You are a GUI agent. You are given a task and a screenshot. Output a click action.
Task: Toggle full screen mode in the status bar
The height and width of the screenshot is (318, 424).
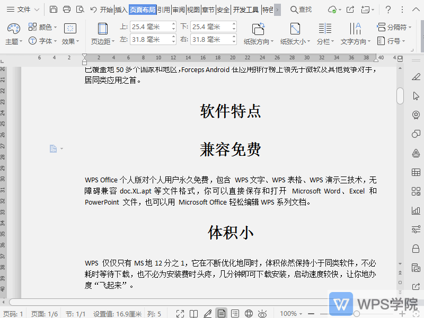coord(180,313)
